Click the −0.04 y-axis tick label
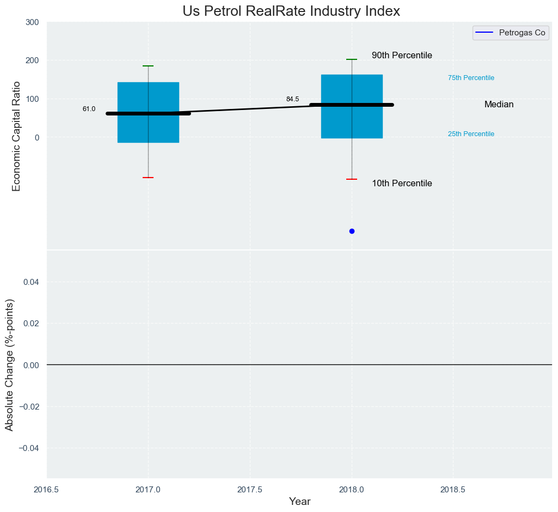The height and width of the screenshot is (512, 558). [28, 448]
